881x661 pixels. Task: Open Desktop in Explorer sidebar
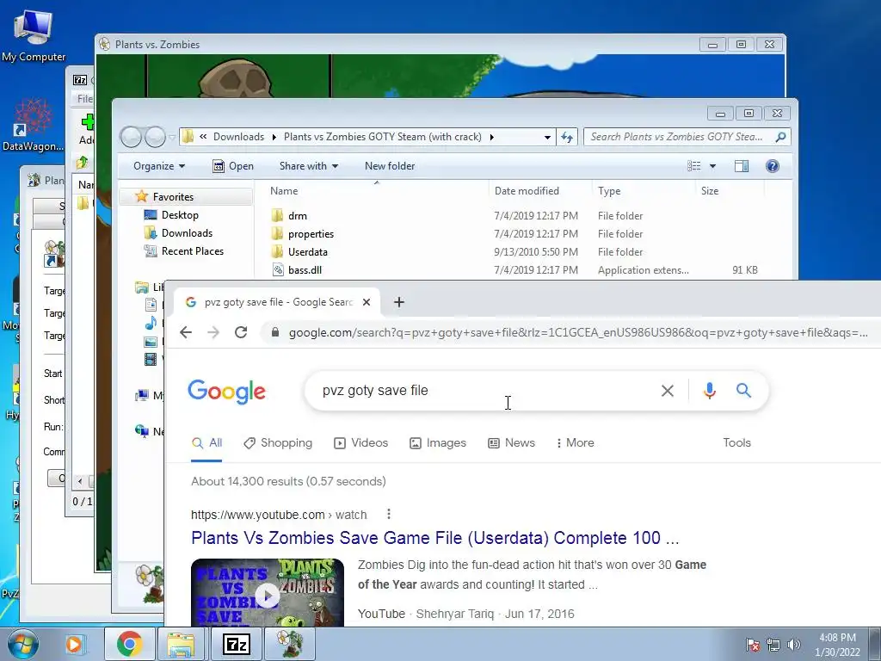click(180, 214)
